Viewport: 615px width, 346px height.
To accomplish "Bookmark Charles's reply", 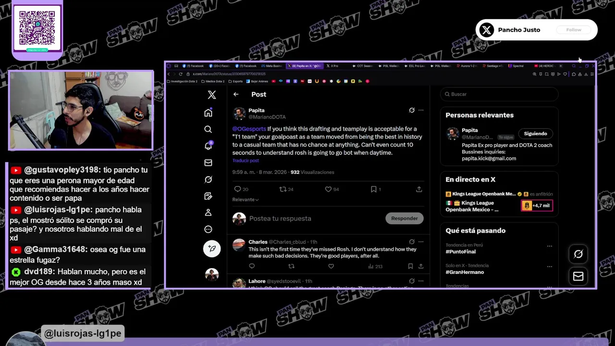I will pos(410,266).
